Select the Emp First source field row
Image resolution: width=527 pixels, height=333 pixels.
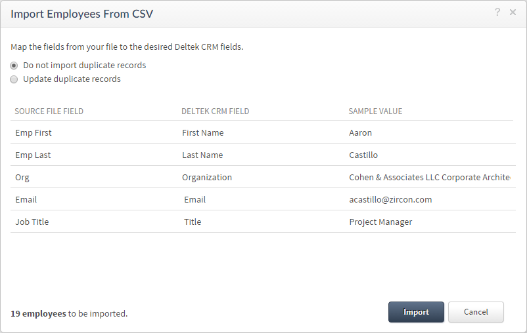click(34, 132)
